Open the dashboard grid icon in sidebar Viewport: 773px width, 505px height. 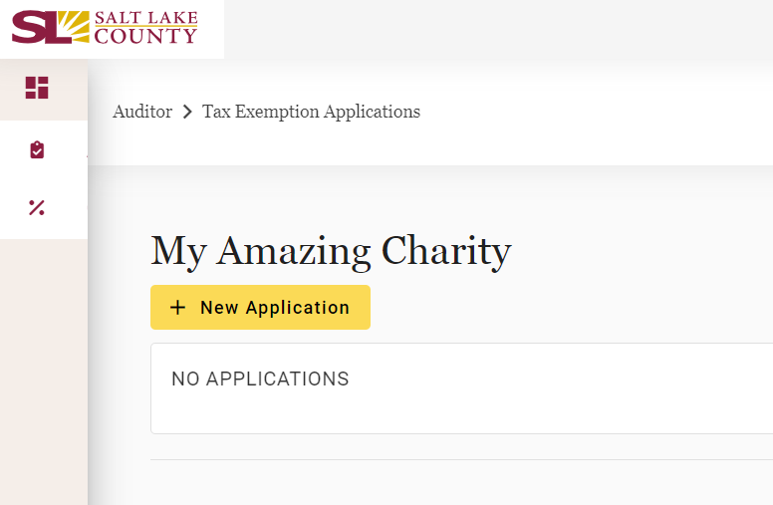point(37,88)
